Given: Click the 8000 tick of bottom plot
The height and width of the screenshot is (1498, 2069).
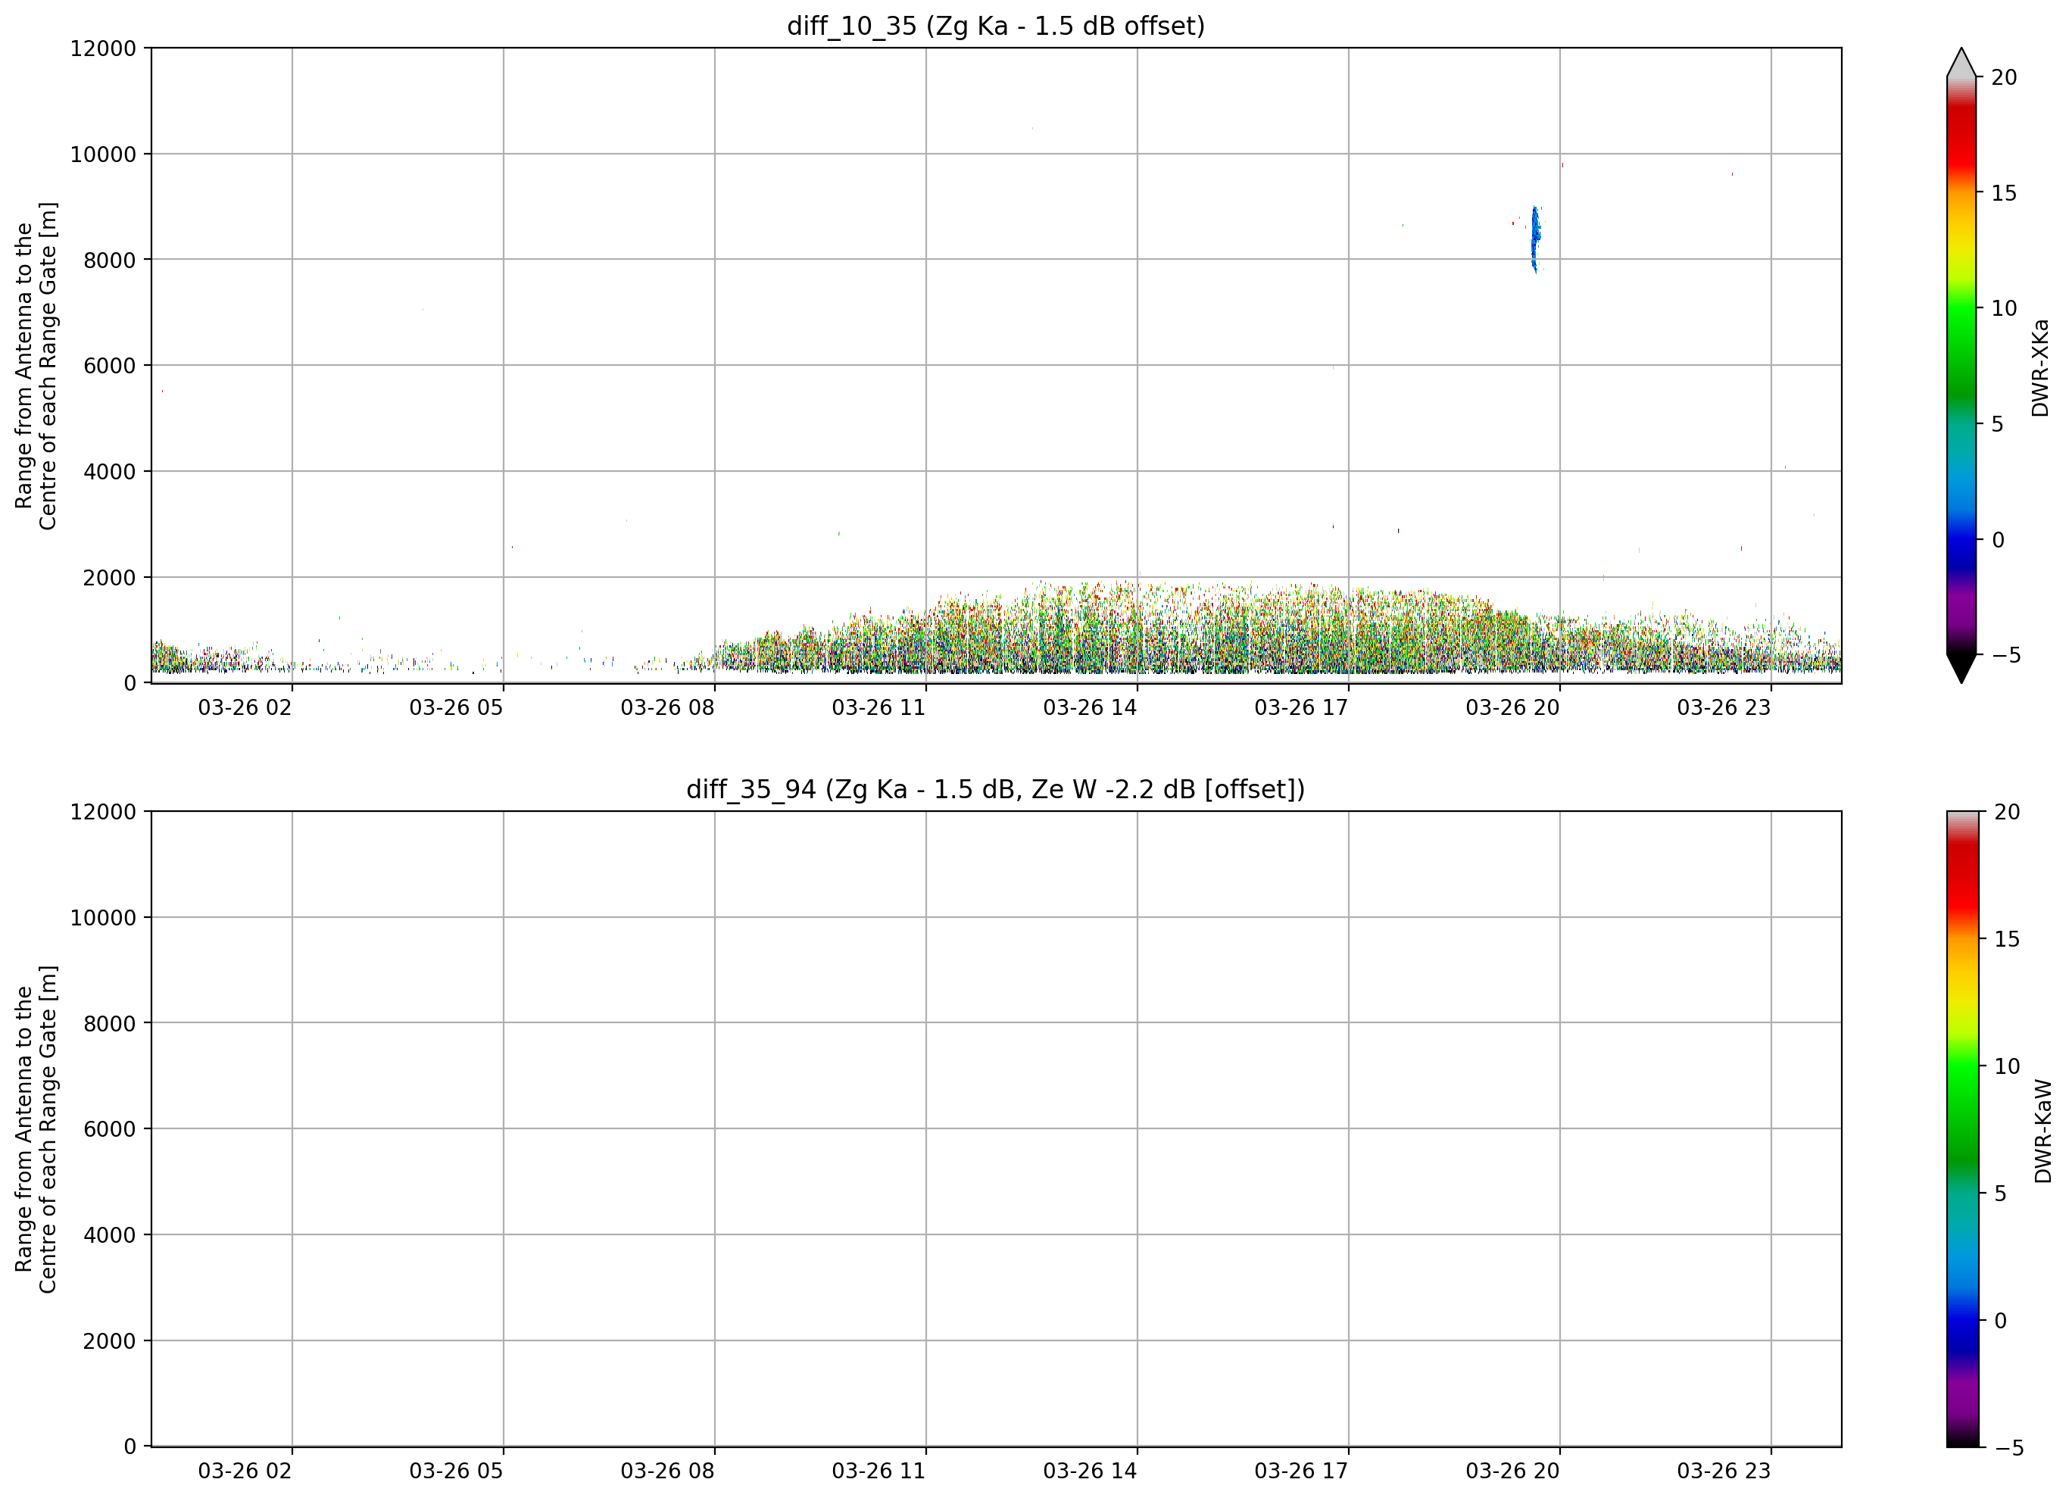Looking at the screenshot, I should pos(110,1024).
